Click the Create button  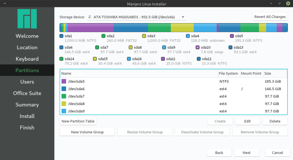coord(220,121)
